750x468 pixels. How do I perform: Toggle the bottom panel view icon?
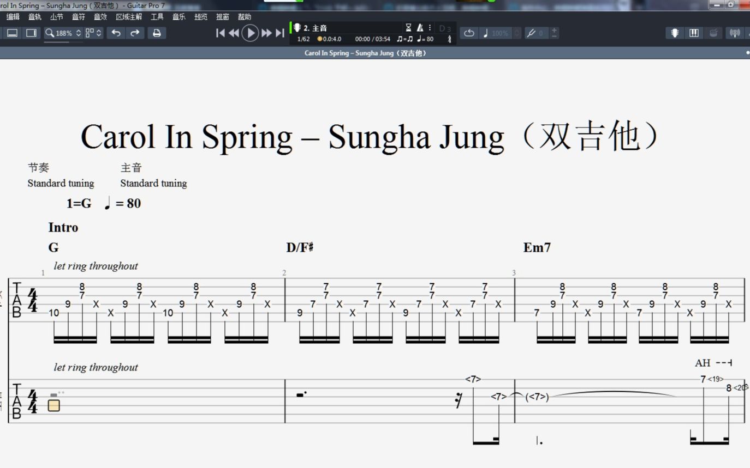[12, 33]
